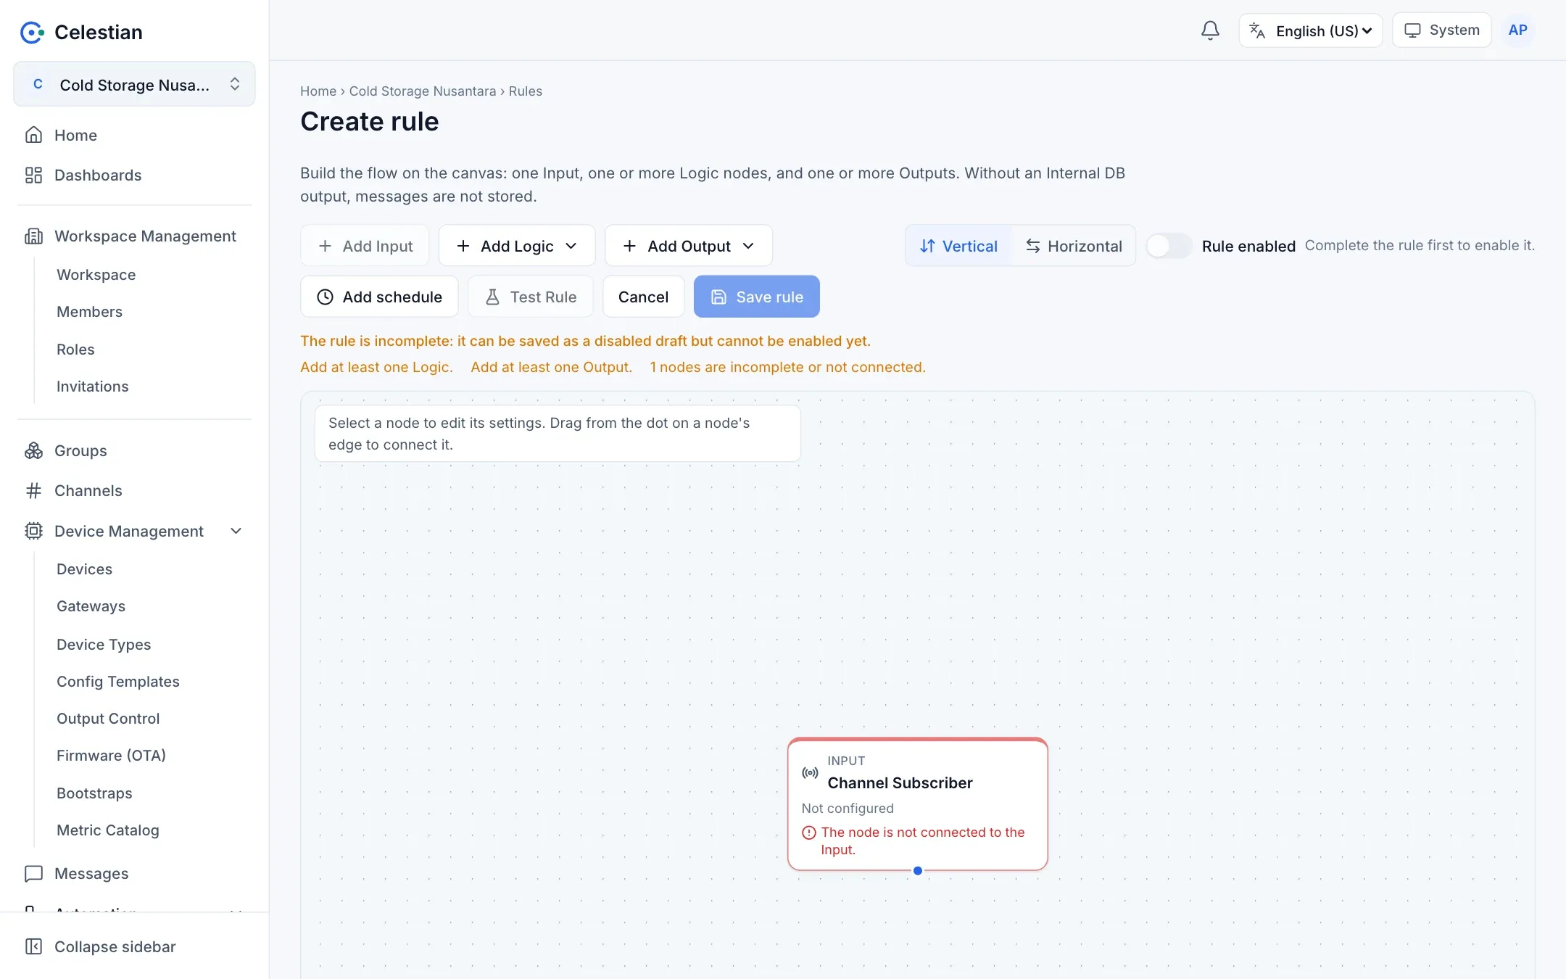Click the Home house icon in sidebar
The image size is (1566, 979).
(33, 135)
